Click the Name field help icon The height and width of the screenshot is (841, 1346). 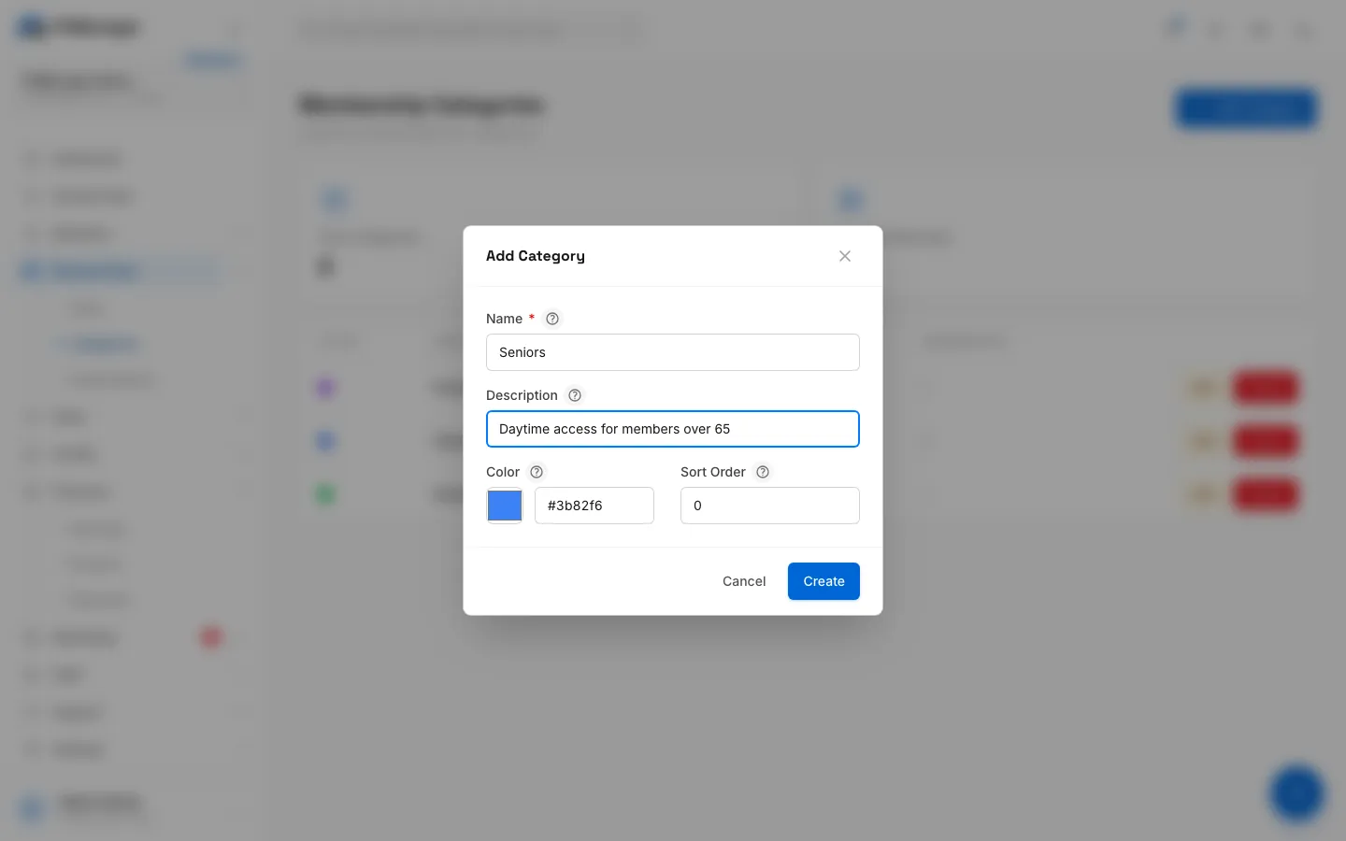tap(552, 319)
